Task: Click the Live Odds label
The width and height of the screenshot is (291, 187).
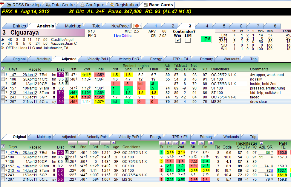Action: click(123, 36)
